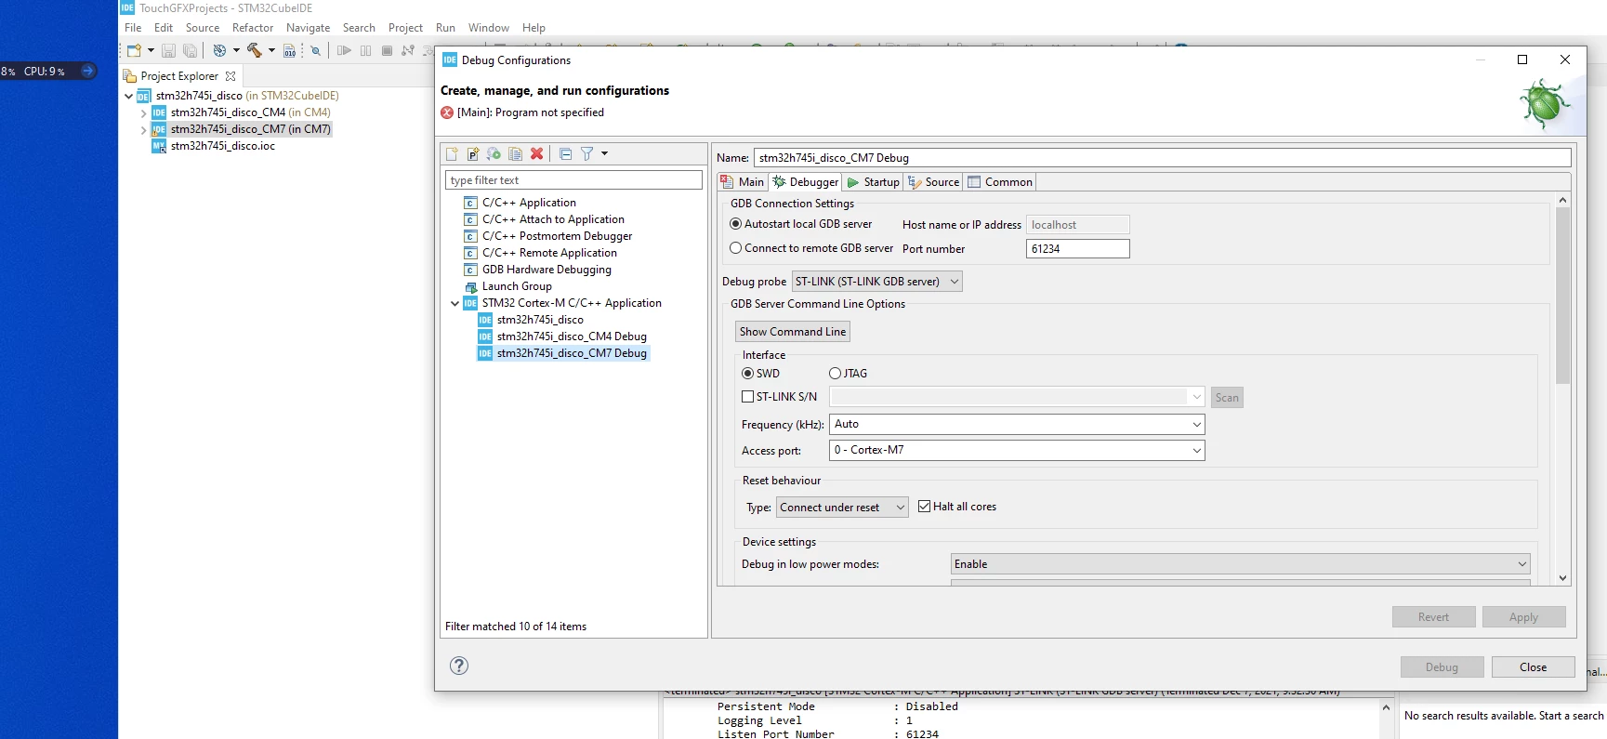Open the Refactor menu
Image resolution: width=1607 pixels, height=739 pixels.
click(253, 28)
